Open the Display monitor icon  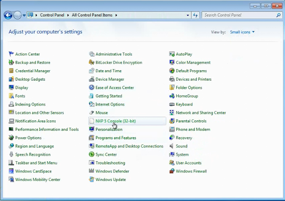(11, 87)
